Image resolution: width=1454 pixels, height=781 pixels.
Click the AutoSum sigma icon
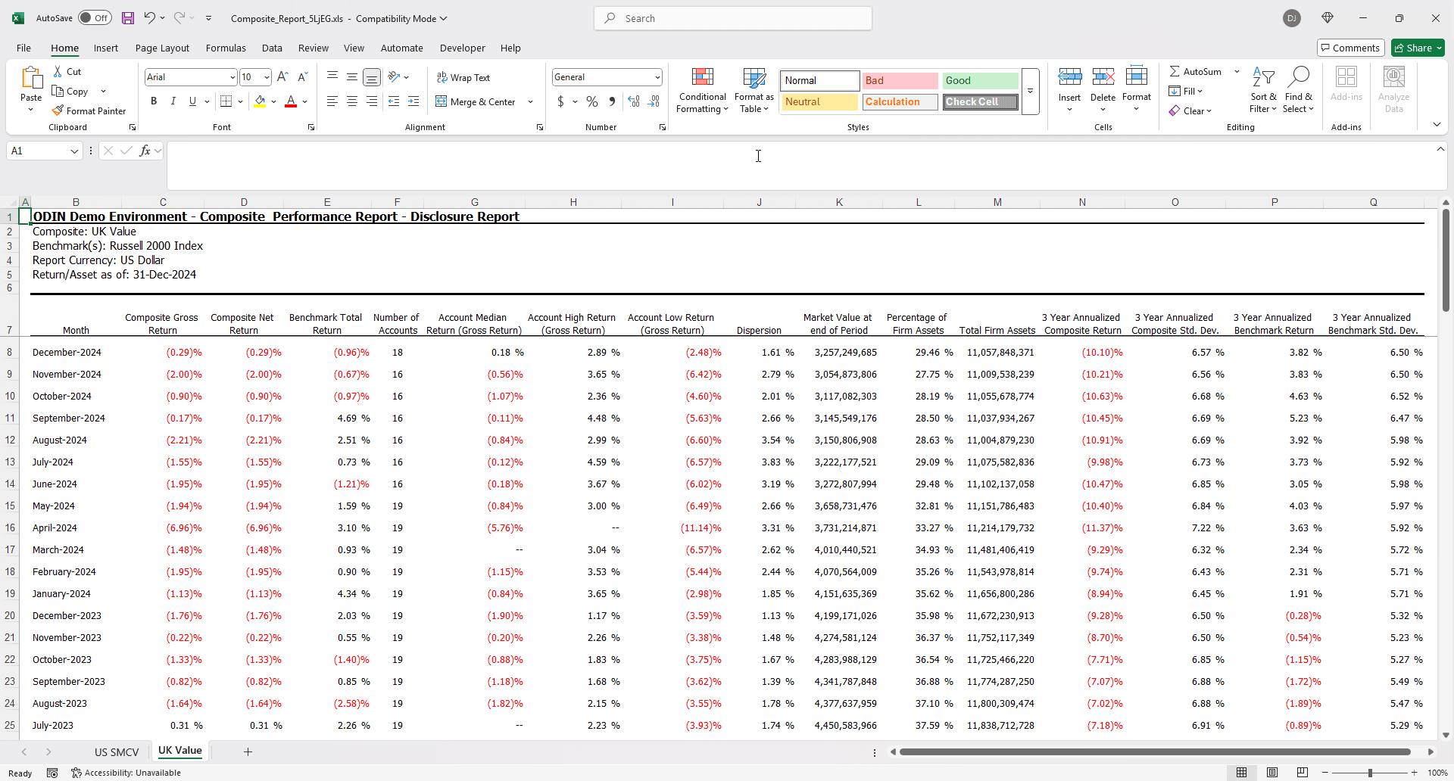[x=1175, y=72]
